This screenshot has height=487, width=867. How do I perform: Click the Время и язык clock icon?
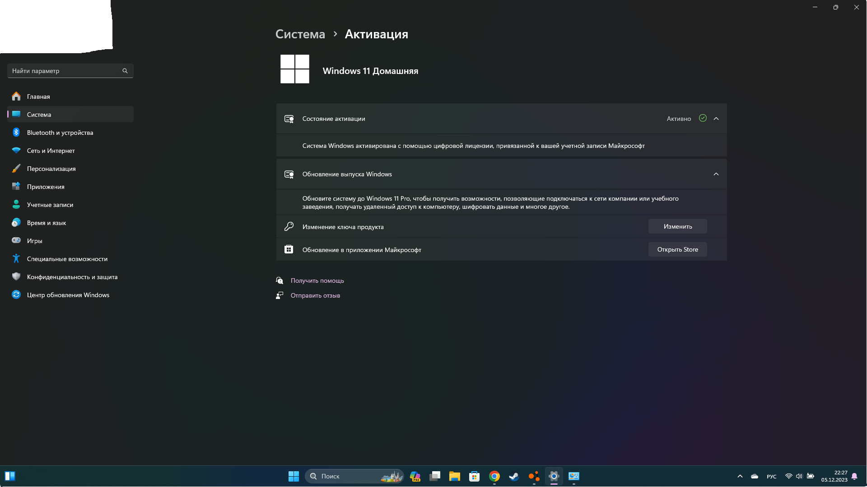[16, 222]
